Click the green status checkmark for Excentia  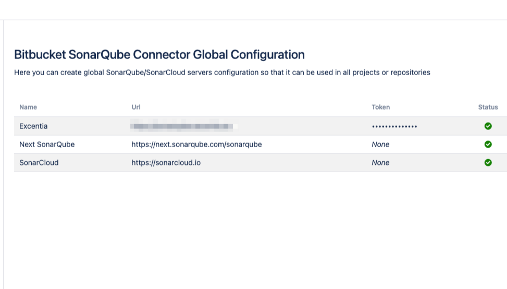[x=488, y=126]
